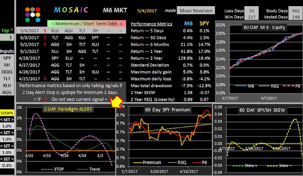Click the Maximum daily gain label

point(151,72)
